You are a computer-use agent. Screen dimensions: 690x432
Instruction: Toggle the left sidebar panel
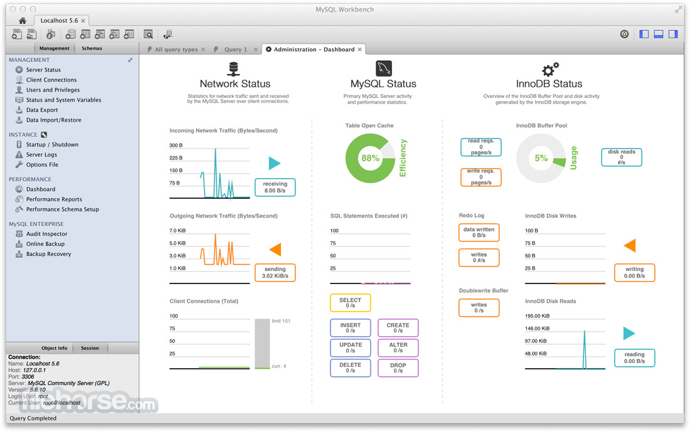644,34
